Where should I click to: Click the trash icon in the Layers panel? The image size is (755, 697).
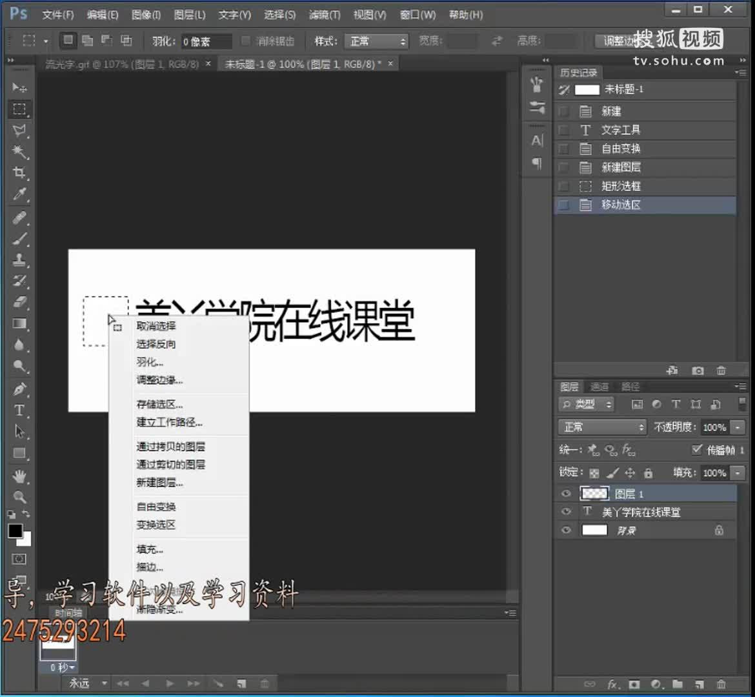tap(722, 685)
